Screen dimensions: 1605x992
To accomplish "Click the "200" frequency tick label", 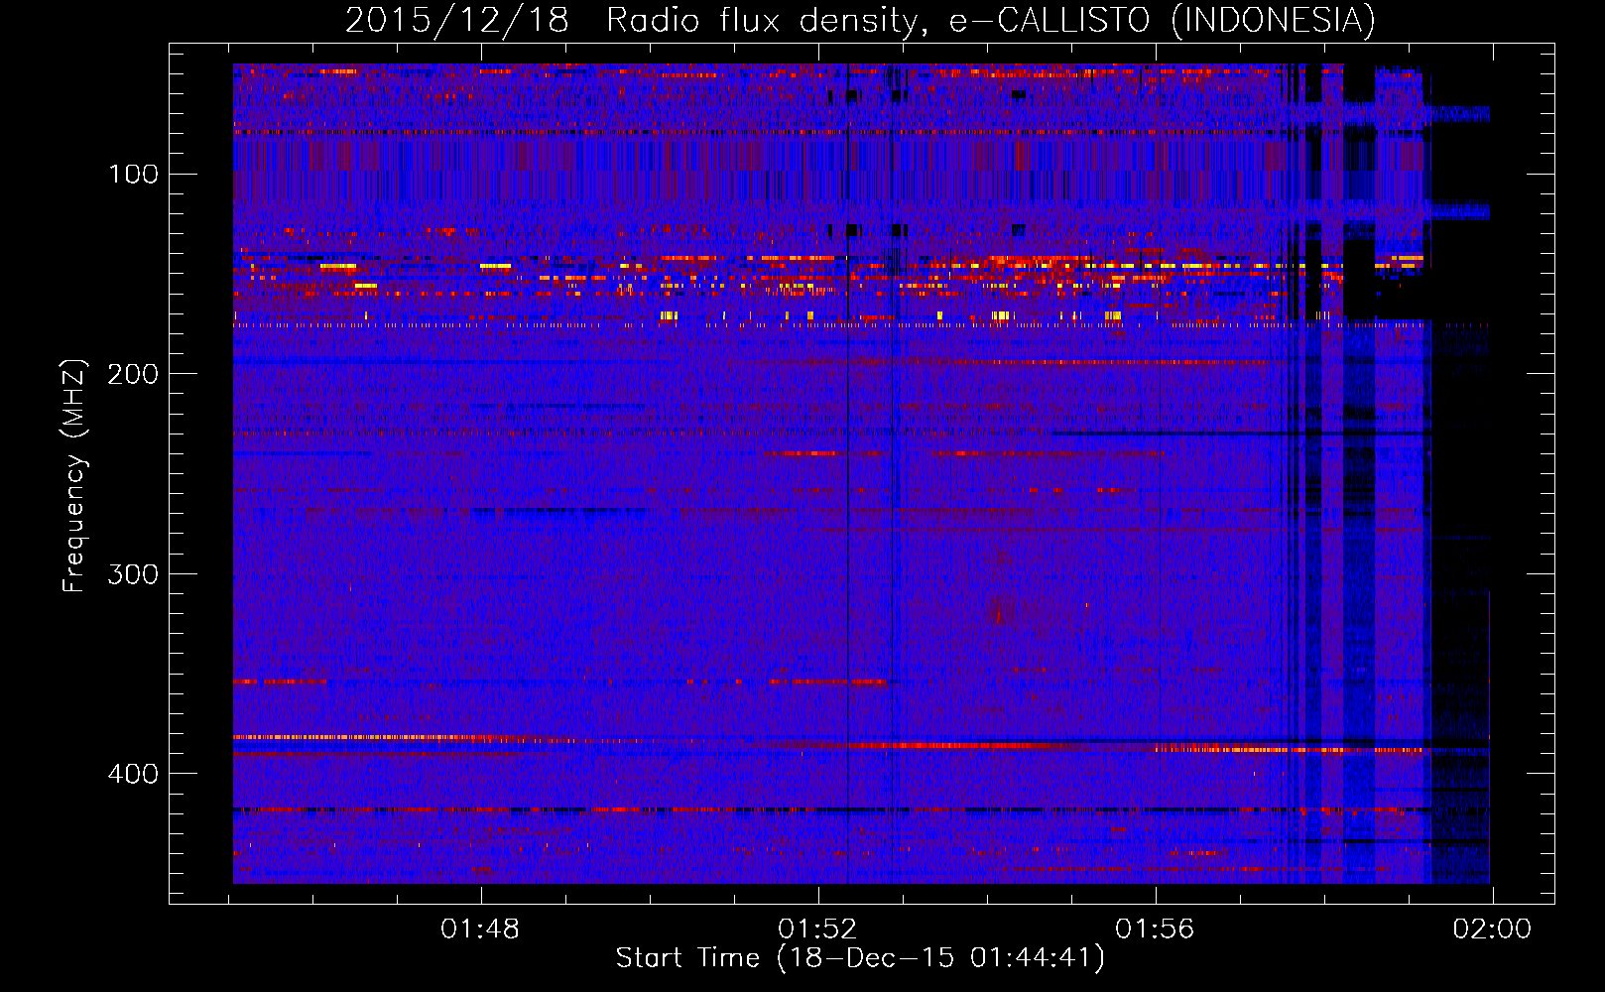I will click(x=134, y=374).
